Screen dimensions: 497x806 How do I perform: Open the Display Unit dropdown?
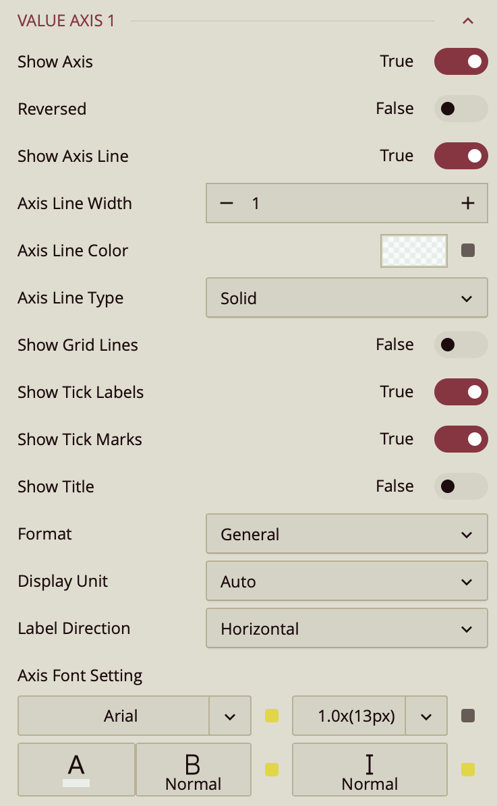[347, 581]
